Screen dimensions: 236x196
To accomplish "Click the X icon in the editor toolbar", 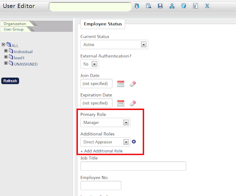I will coord(207,6).
